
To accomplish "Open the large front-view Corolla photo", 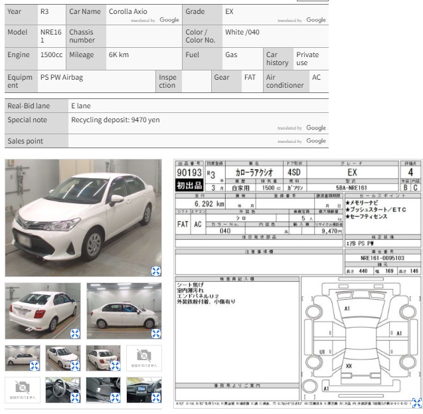I will [83, 217].
